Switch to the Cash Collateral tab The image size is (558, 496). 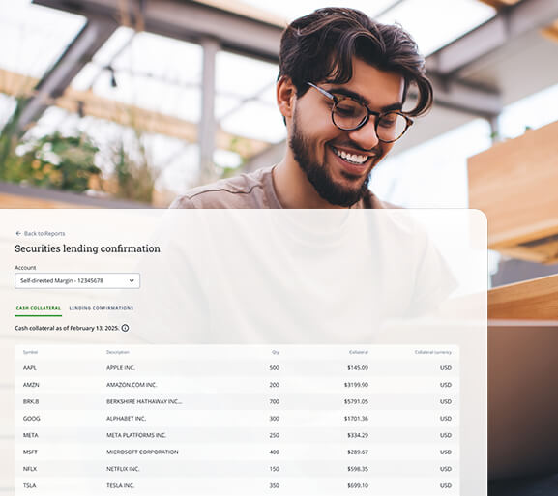pos(39,308)
